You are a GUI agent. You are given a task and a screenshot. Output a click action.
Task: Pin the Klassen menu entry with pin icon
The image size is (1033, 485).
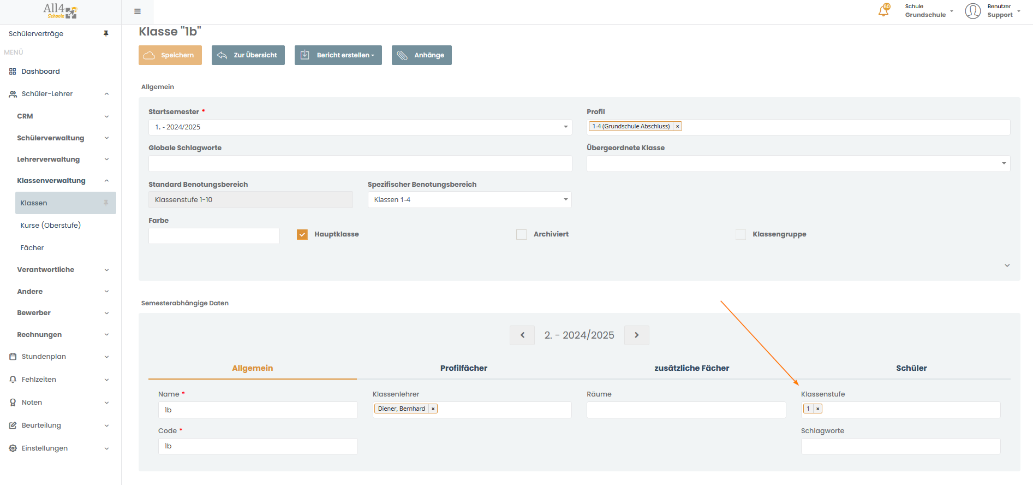pos(106,203)
